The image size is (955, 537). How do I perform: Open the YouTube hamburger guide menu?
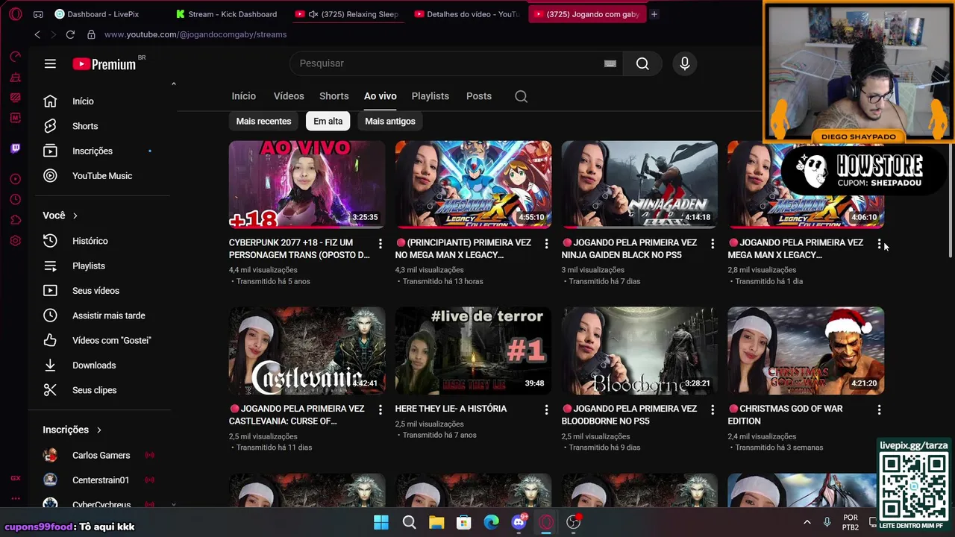coord(50,64)
